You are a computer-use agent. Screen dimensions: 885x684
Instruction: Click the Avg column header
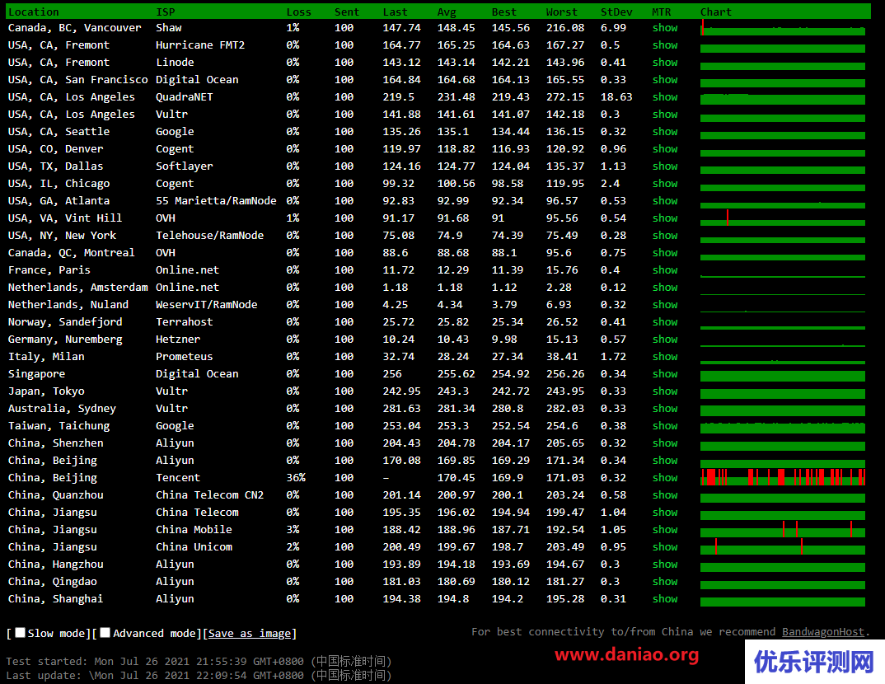point(447,12)
